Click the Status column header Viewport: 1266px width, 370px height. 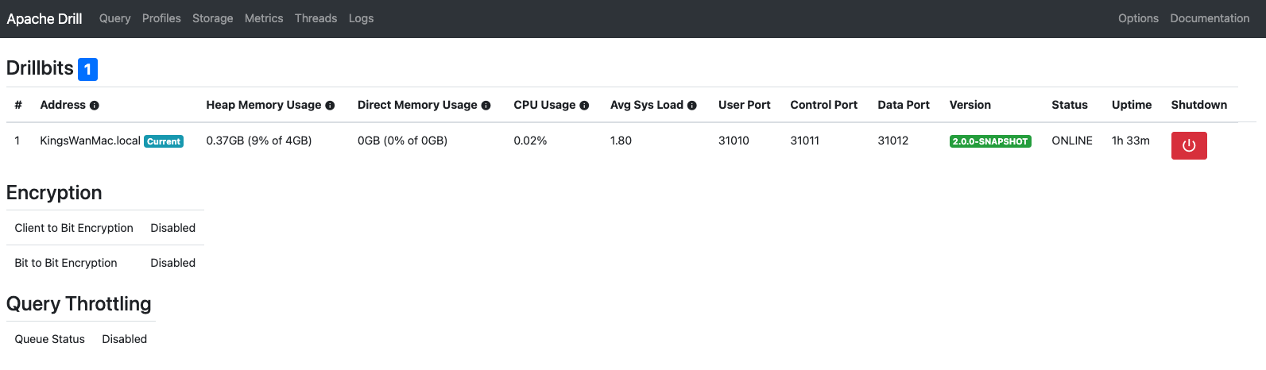[x=1070, y=105]
